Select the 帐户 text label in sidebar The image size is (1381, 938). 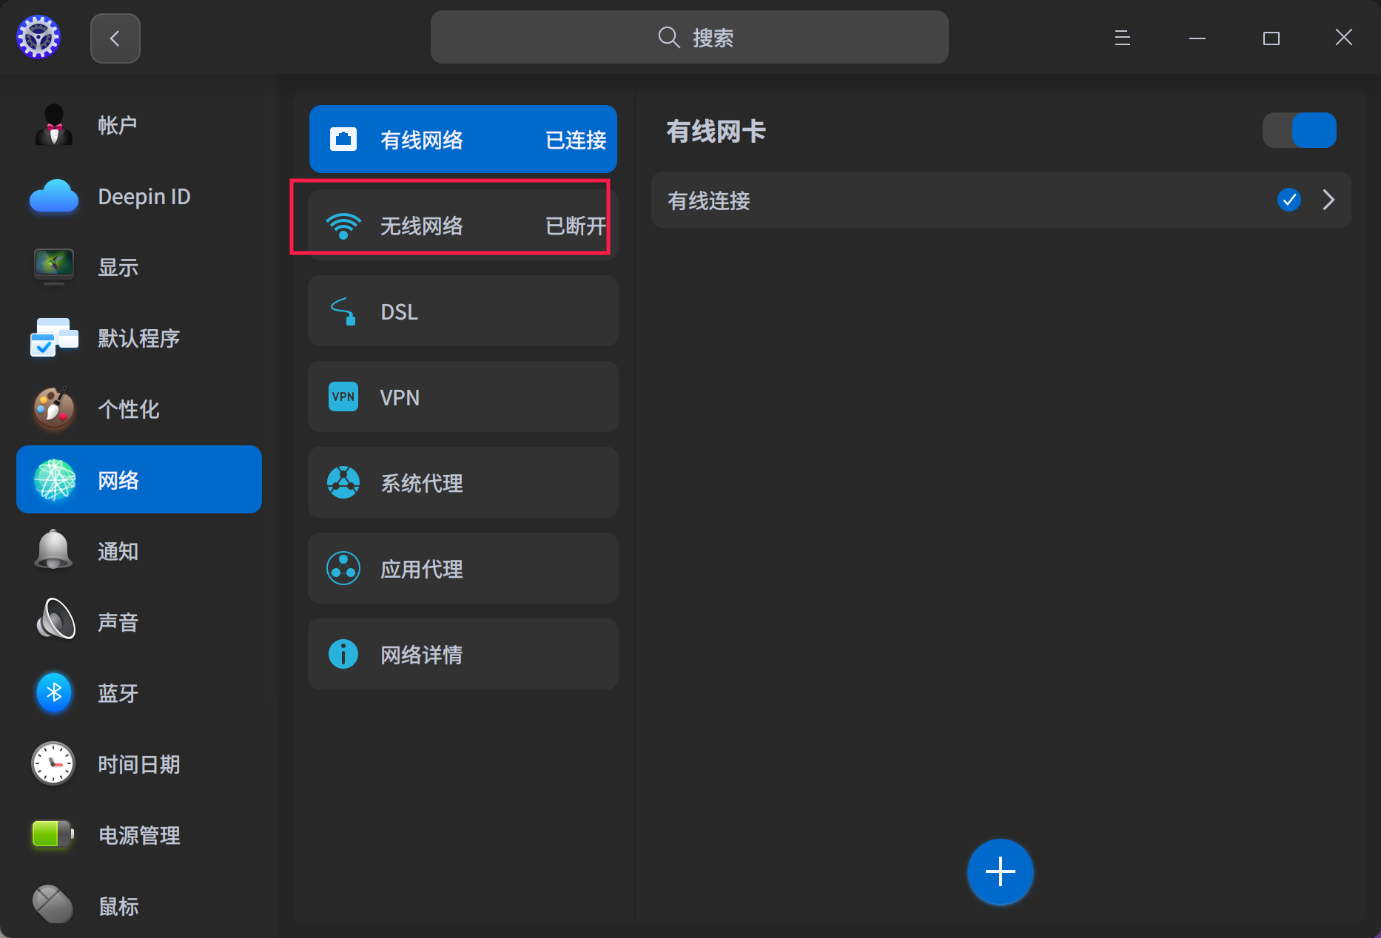[118, 125]
